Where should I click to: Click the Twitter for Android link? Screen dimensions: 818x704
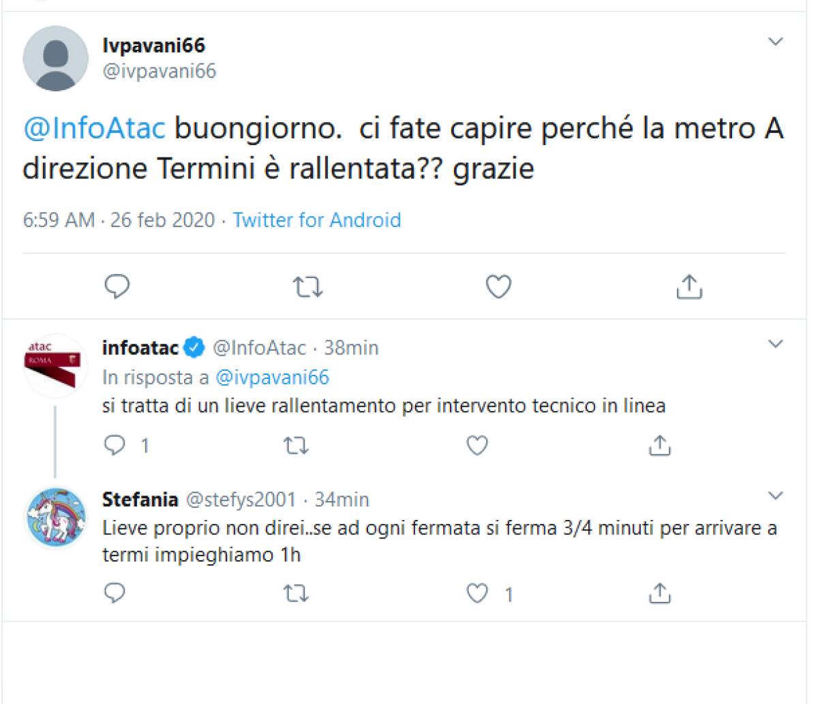(x=317, y=220)
